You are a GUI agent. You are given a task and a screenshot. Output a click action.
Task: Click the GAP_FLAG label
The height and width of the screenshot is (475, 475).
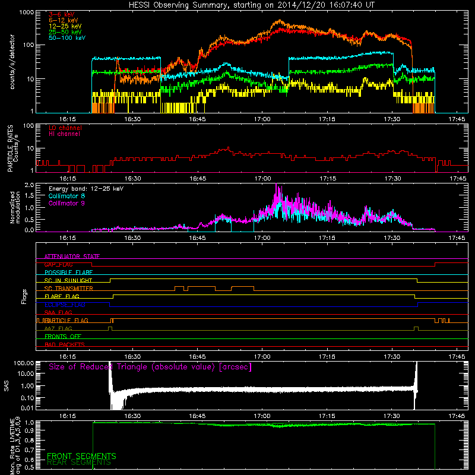(x=58, y=264)
